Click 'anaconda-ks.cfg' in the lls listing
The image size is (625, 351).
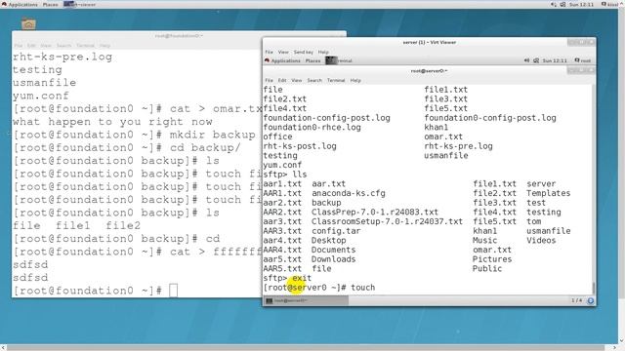point(349,193)
